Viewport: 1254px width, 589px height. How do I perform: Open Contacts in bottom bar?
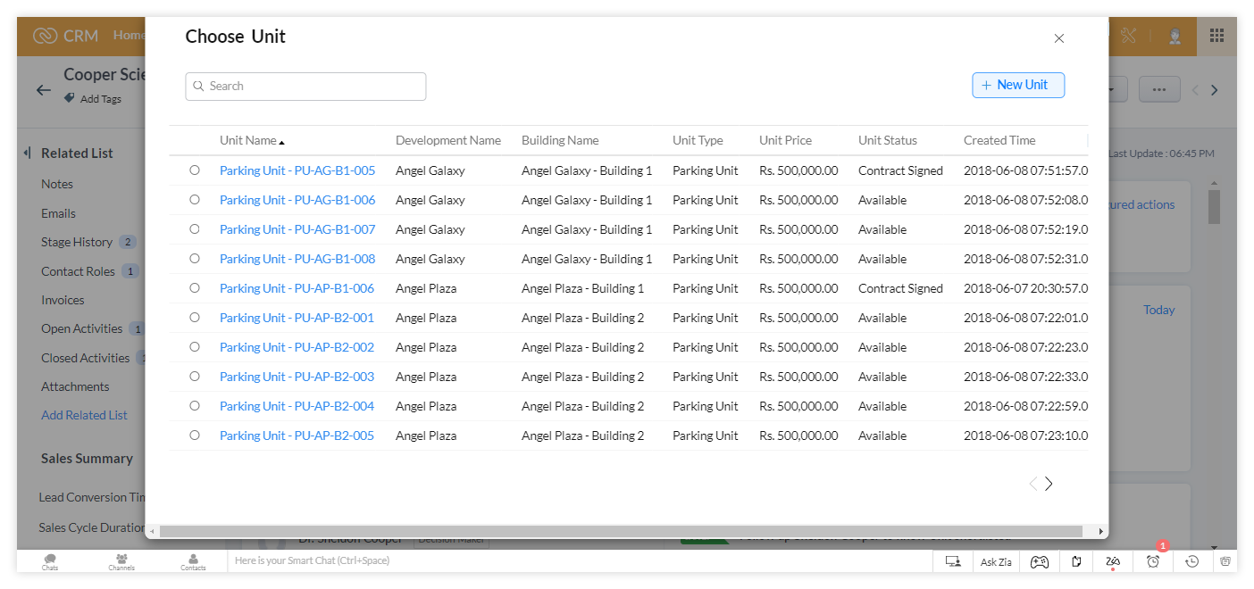(x=193, y=561)
